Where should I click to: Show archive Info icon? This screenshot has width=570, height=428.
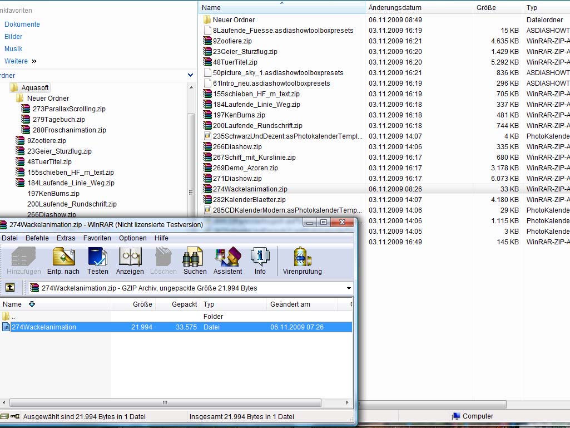[260, 258]
